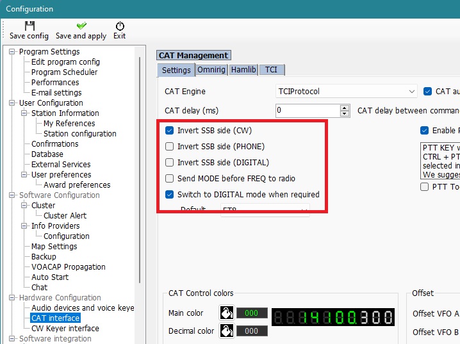Collapse the Info Providers node

point(24,226)
